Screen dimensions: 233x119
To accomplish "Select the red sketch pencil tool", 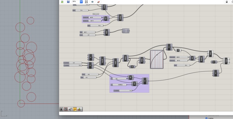I will coord(98,2).
